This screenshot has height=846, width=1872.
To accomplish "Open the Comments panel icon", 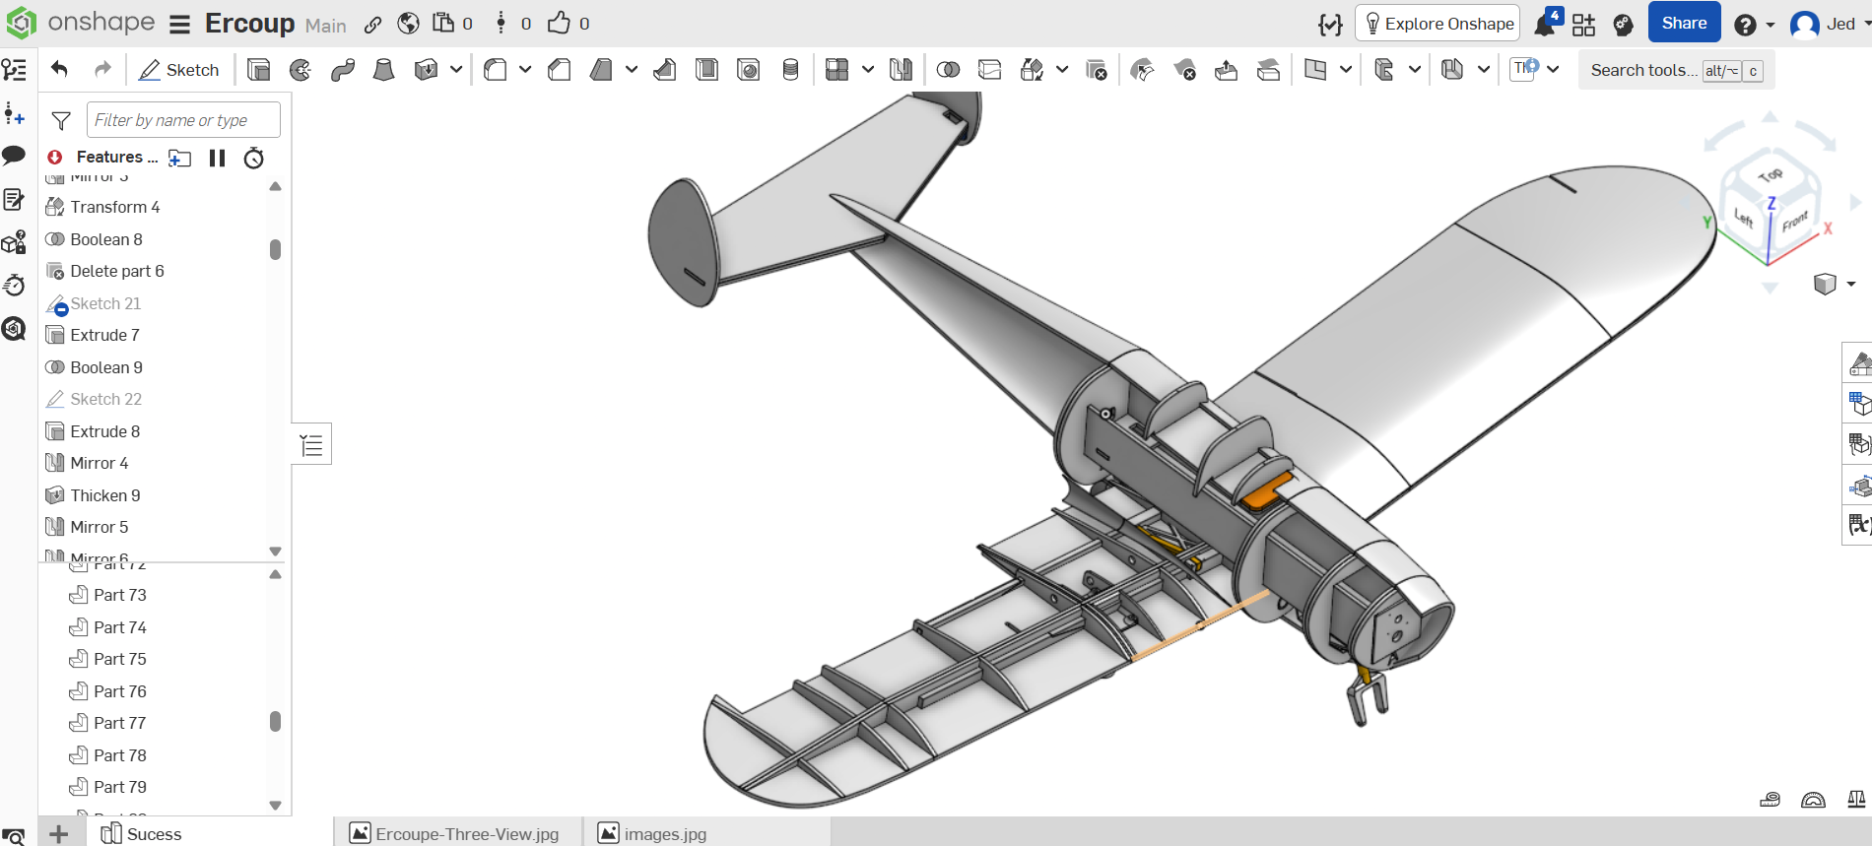I will point(14,156).
